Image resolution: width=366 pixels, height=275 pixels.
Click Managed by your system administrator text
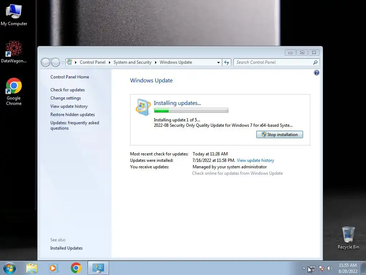[230, 167]
